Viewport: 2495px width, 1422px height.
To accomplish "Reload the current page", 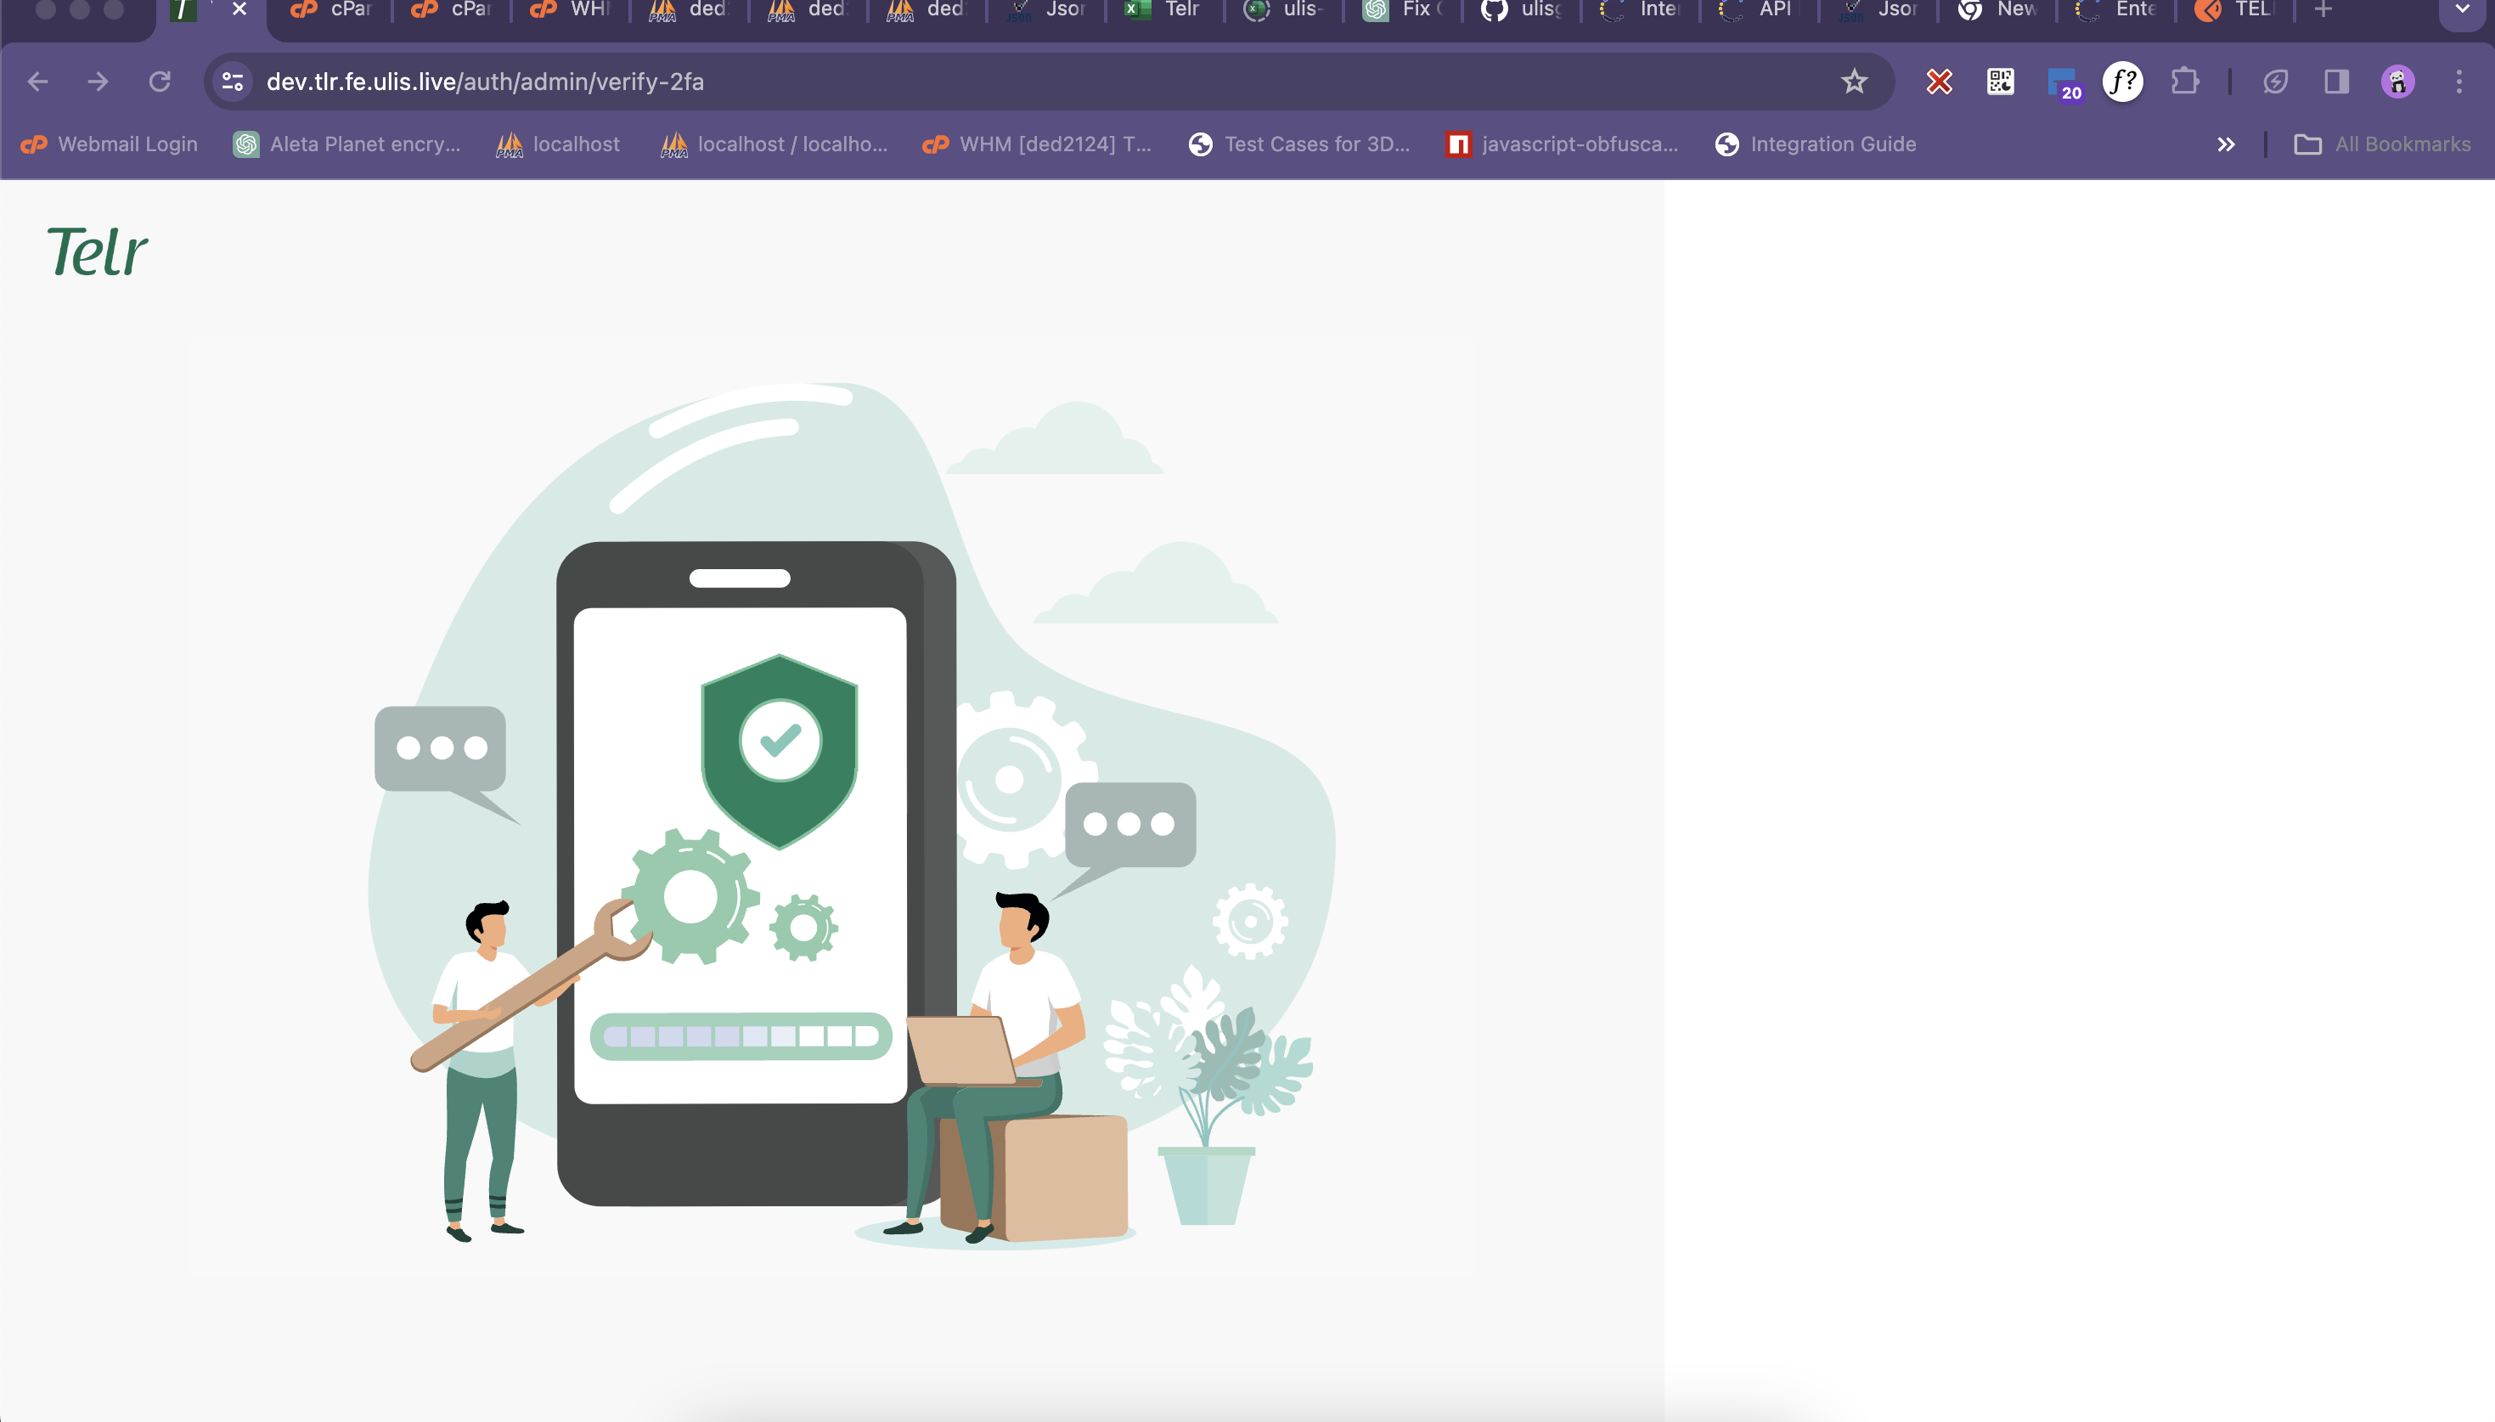I will coord(161,82).
